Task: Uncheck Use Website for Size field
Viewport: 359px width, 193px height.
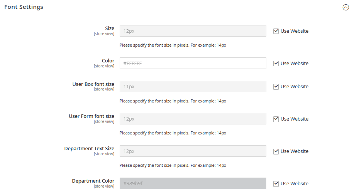Action: point(276,31)
